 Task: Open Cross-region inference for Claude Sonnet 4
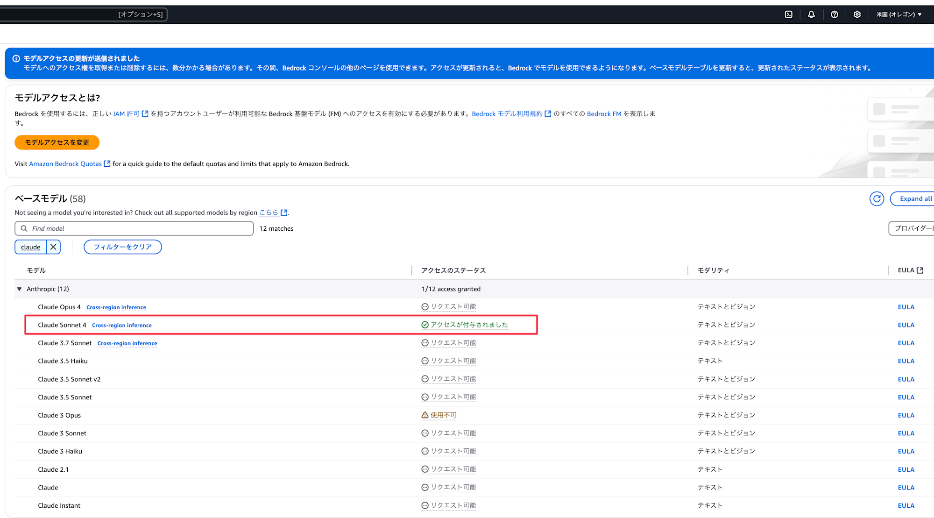(x=122, y=325)
